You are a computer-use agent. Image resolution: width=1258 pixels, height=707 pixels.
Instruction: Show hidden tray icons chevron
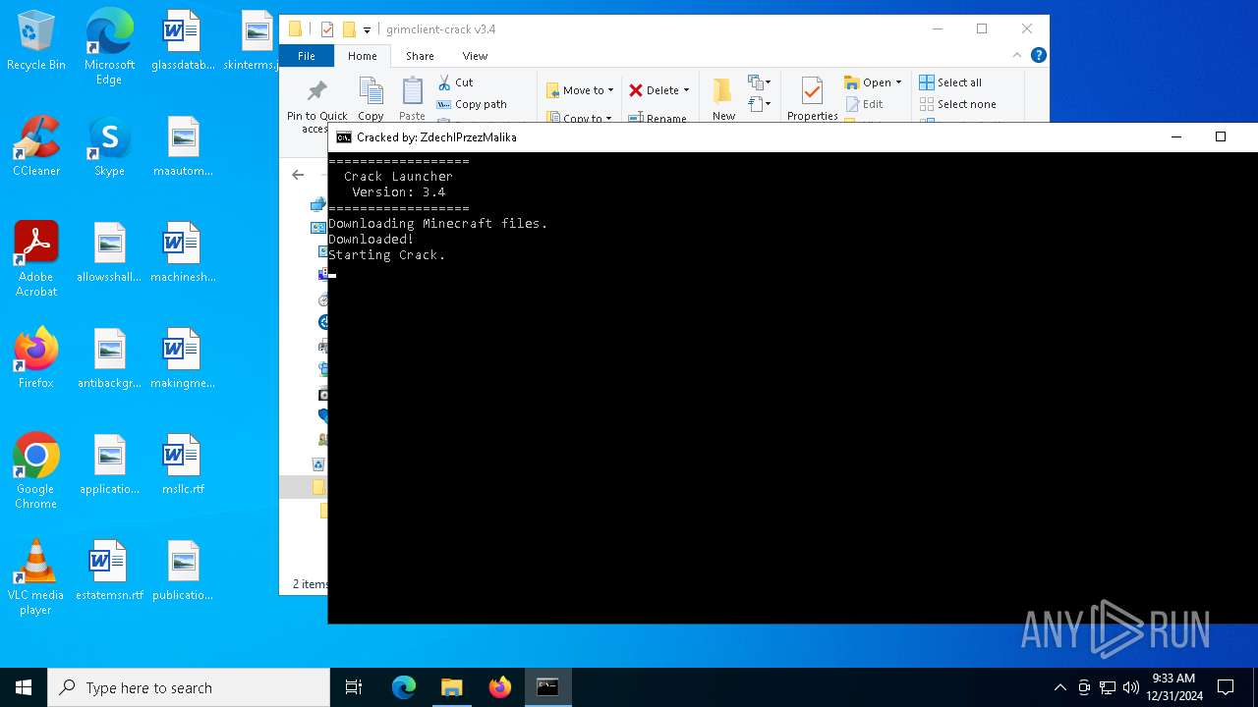(x=1059, y=687)
